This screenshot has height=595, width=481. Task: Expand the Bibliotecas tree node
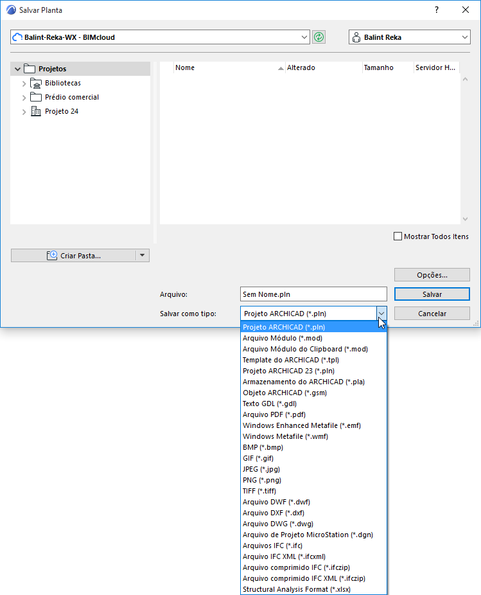pyautogui.click(x=24, y=84)
